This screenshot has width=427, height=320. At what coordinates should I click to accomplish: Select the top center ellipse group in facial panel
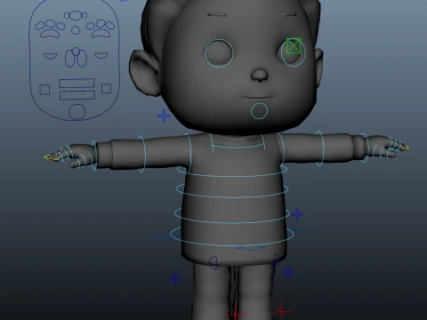tap(76, 15)
